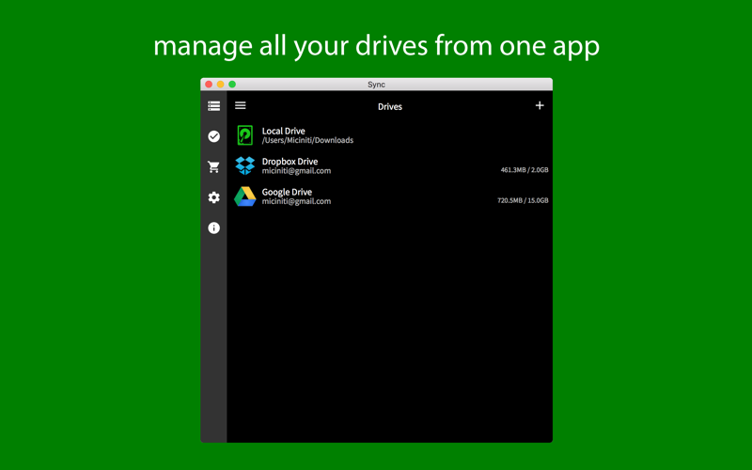The image size is (752, 470).
Task: Click the Local Drive hard disk icon
Action: pyautogui.click(x=245, y=135)
